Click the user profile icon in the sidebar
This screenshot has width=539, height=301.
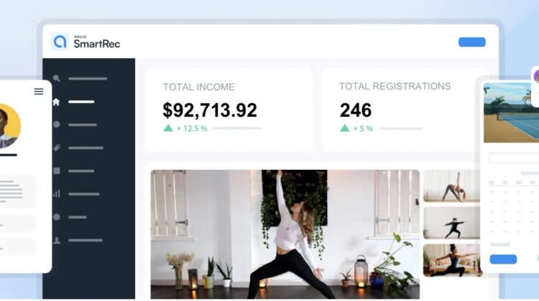point(57,240)
